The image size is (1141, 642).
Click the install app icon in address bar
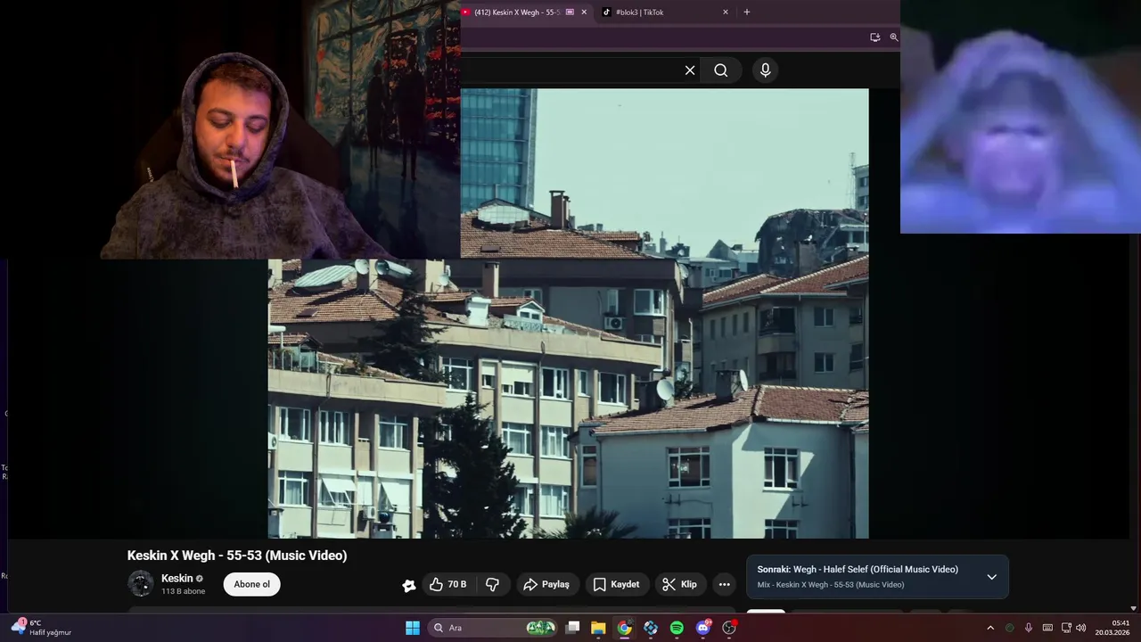click(x=875, y=37)
